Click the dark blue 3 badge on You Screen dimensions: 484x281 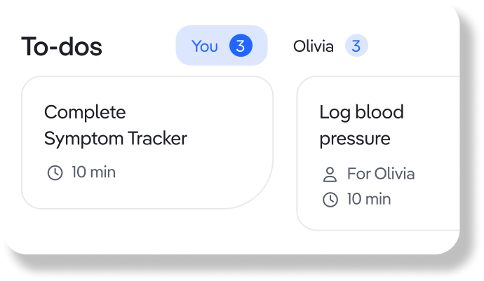click(x=241, y=46)
